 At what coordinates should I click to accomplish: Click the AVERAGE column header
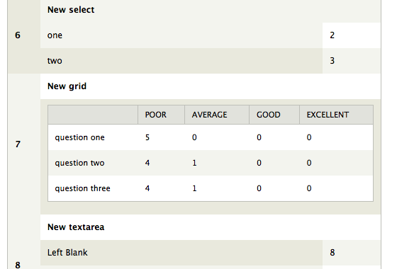point(209,115)
